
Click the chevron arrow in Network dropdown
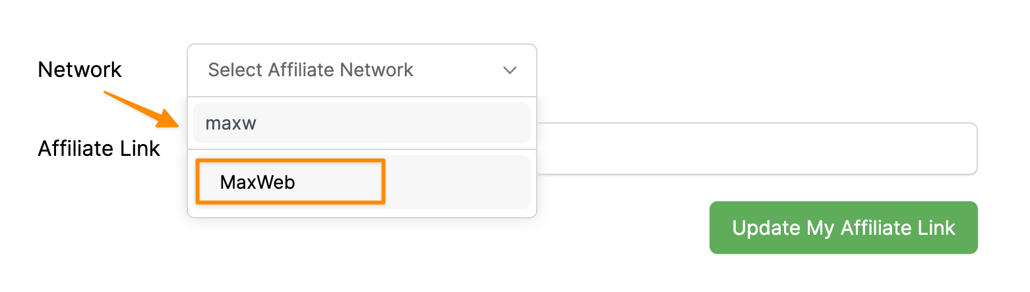click(x=509, y=70)
